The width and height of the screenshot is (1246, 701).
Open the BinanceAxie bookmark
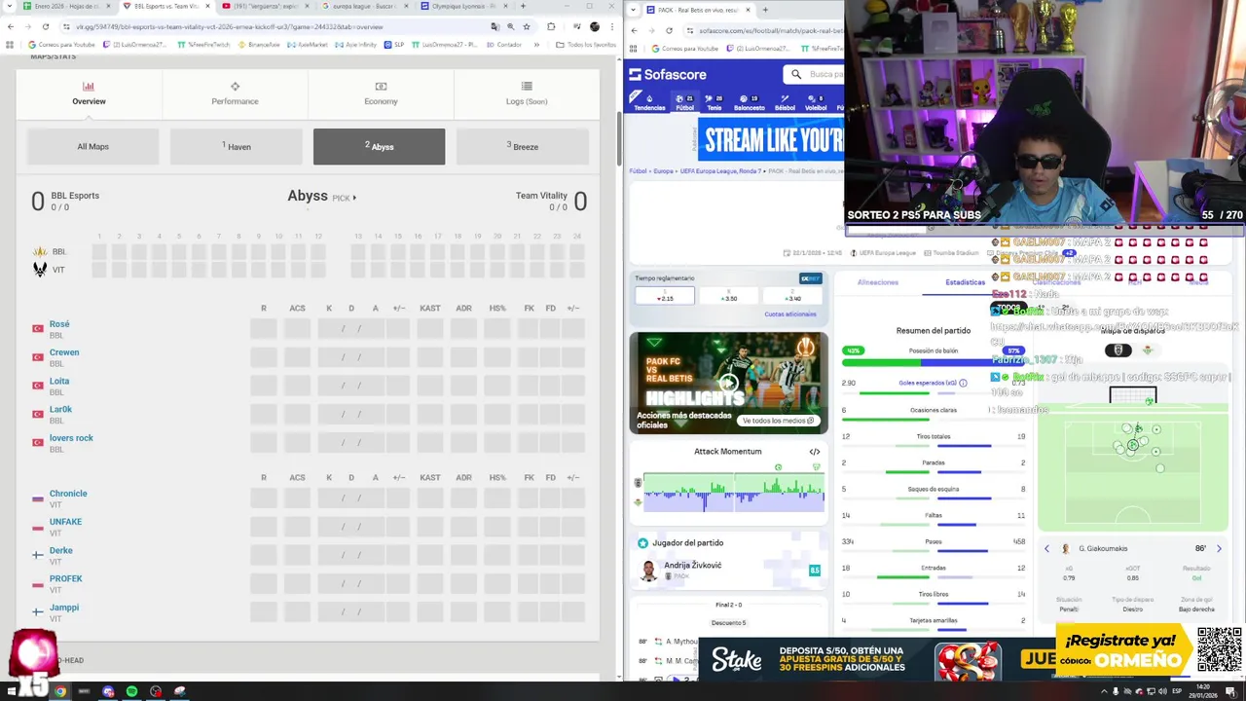tap(258, 45)
